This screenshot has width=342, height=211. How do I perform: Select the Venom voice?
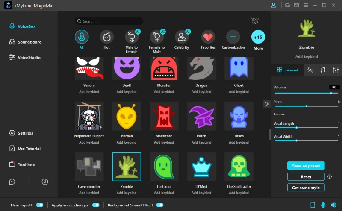point(89,69)
